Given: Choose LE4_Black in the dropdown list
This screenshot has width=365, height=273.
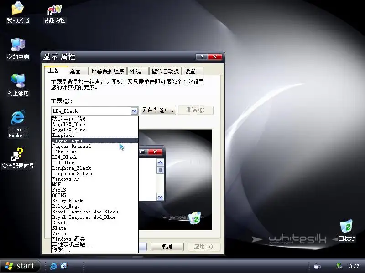Looking at the screenshot, I should coord(94,157).
